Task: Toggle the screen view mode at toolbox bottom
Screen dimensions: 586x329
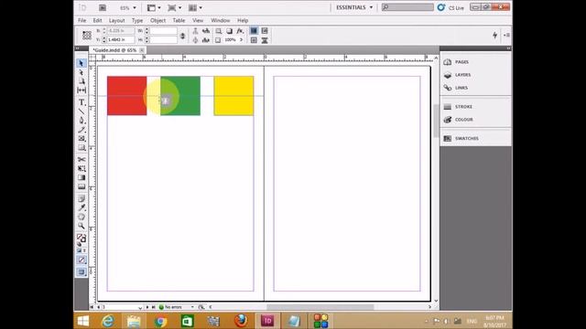Action: 81,272
